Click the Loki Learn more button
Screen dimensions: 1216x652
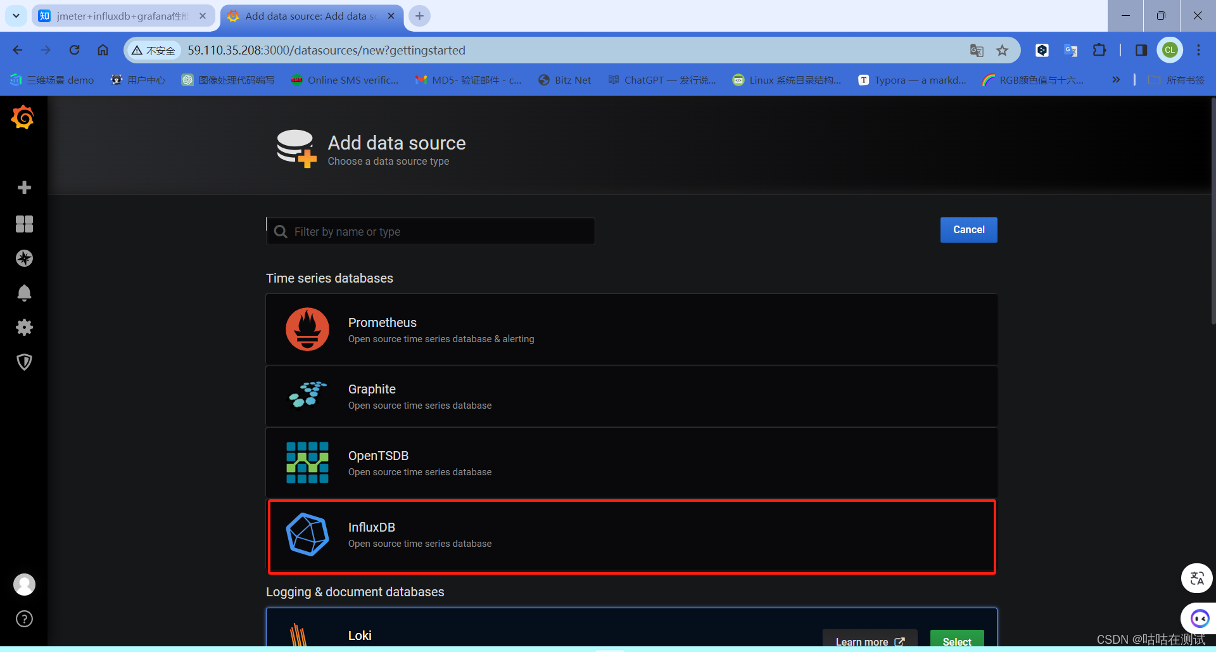[870, 639]
